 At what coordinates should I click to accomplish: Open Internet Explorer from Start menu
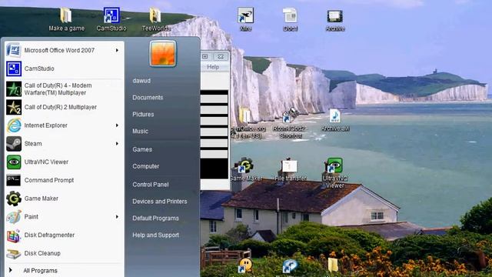65,125
